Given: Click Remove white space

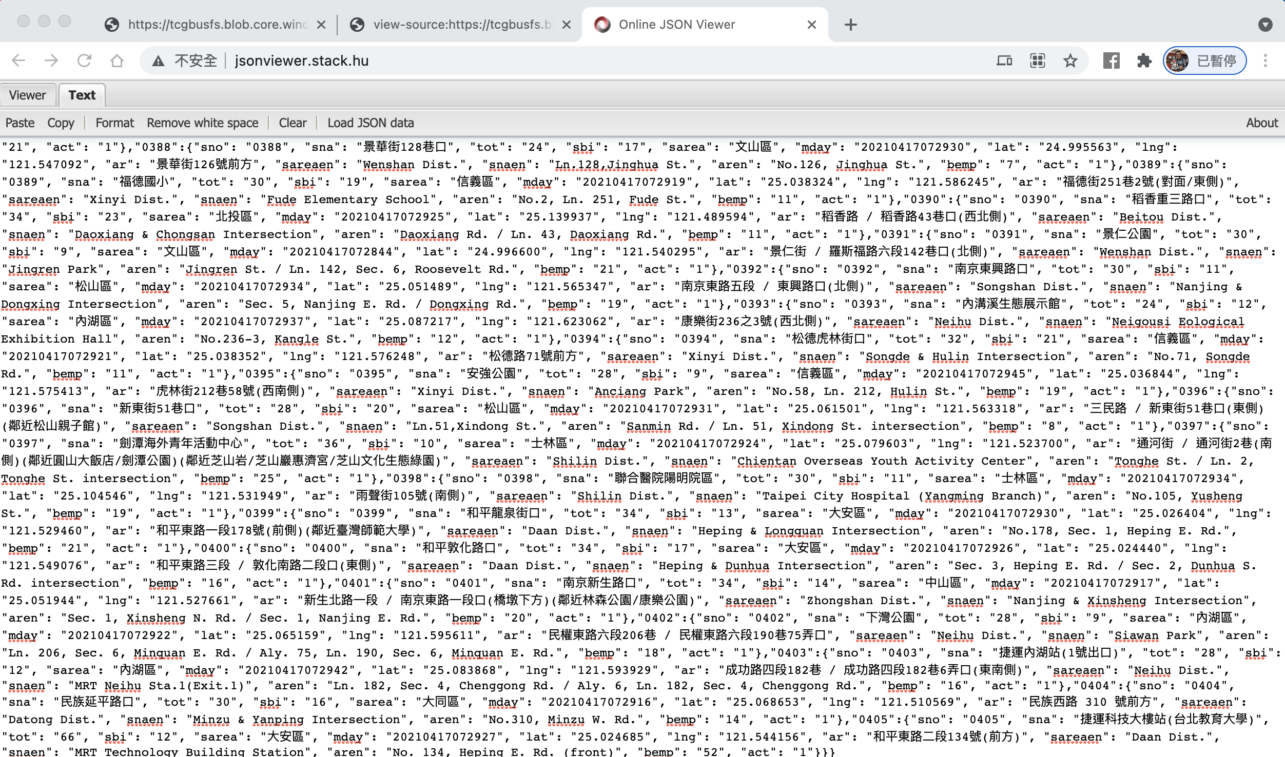Looking at the screenshot, I should click(202, 123).
